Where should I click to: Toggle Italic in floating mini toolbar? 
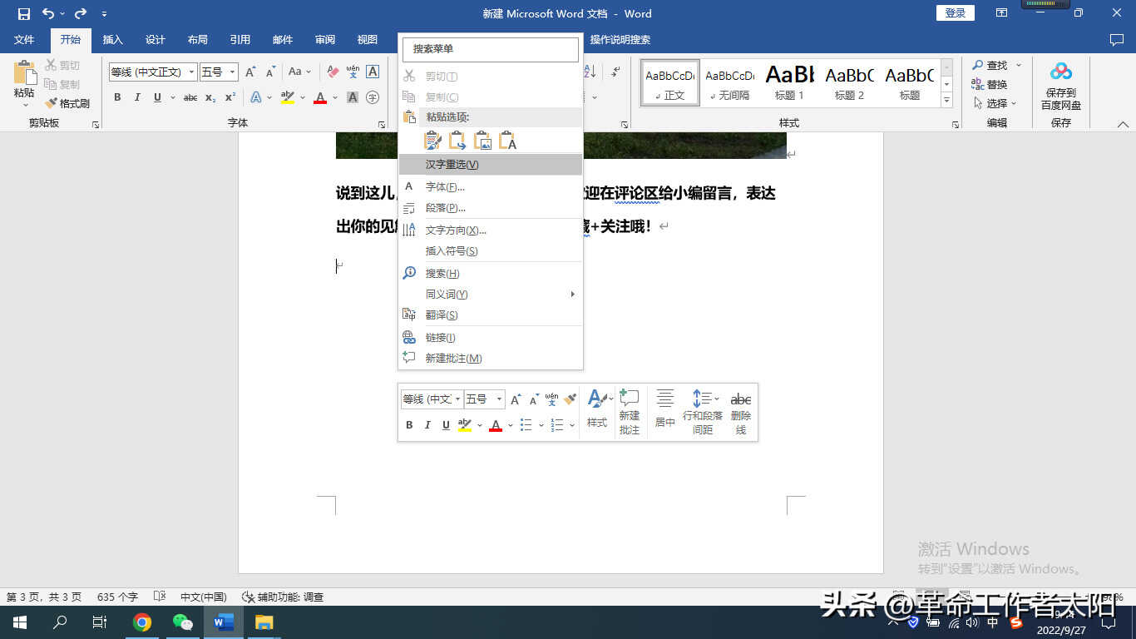click(x=427, y=425)
